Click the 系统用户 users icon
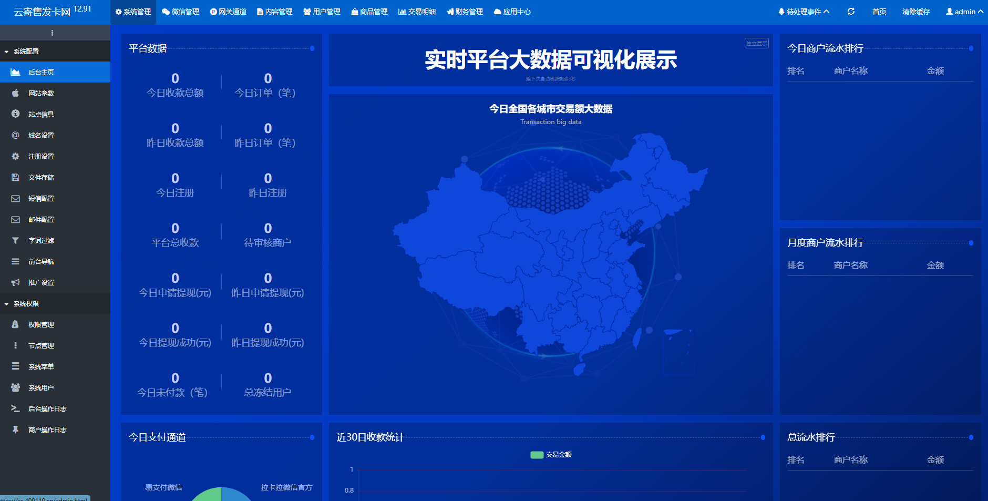Viewport: 988px width, 501px height. pyautogui.click(x=16, y=387)
